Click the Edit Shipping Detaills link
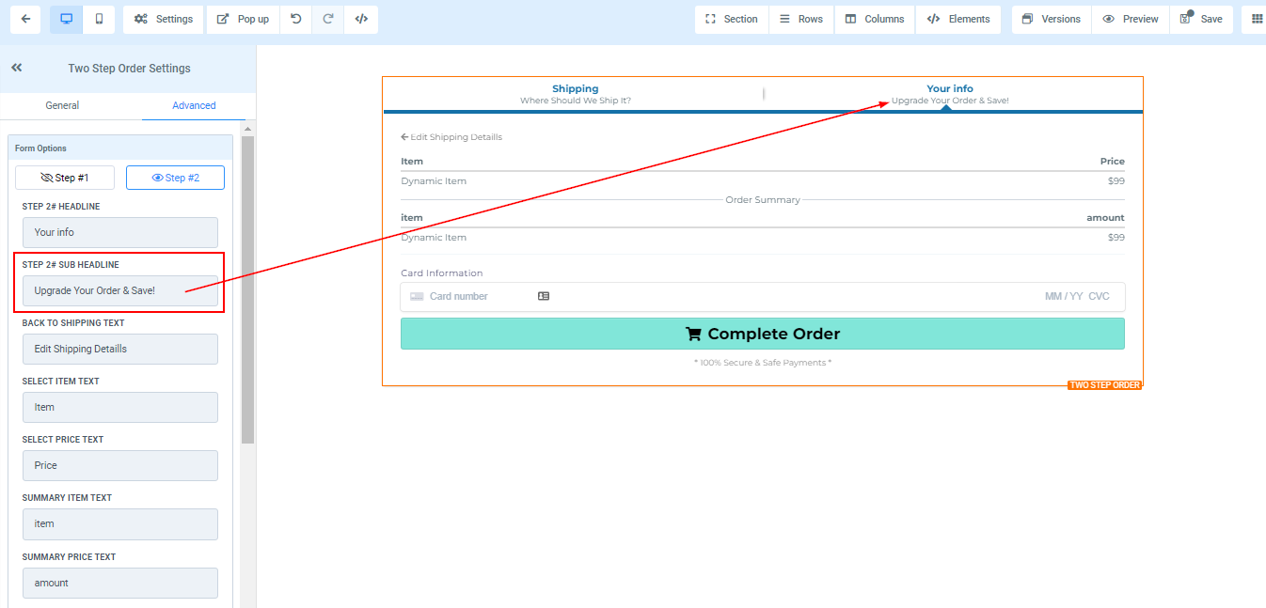Viewport: 1266px width, 608px height. point(451,137)
